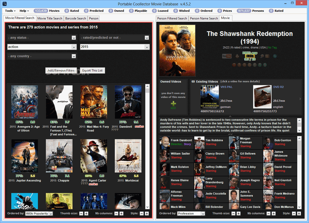Click Style plus in movie list panel

coord(147,214)
